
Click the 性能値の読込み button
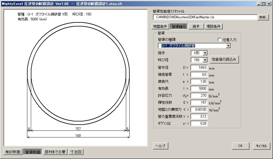[224, 59]
